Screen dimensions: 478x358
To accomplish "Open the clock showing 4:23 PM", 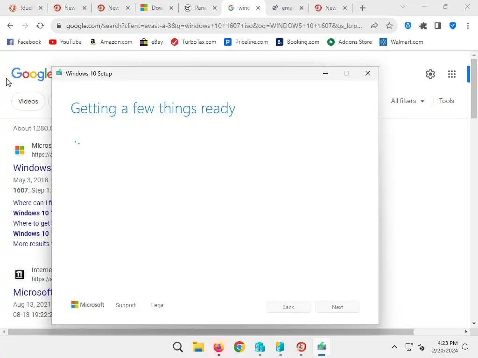I will click(x=445, y=347).
